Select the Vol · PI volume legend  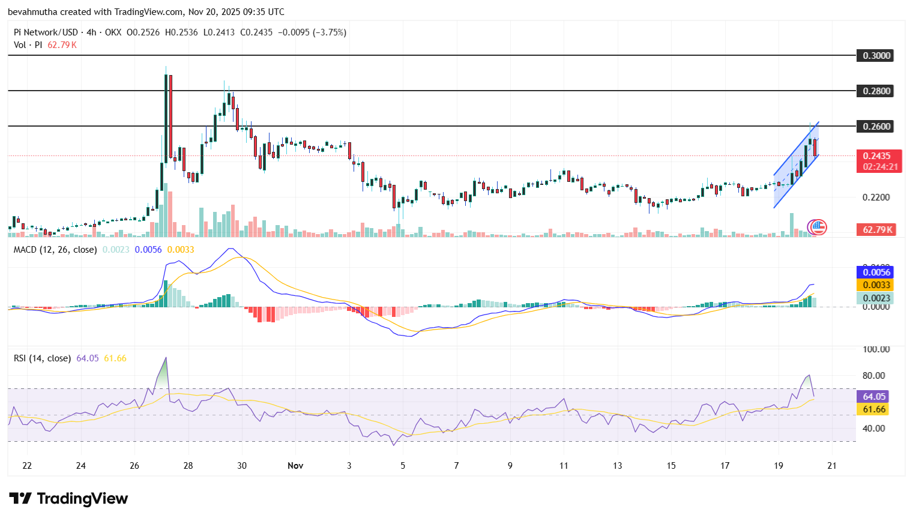click(28, 44)
